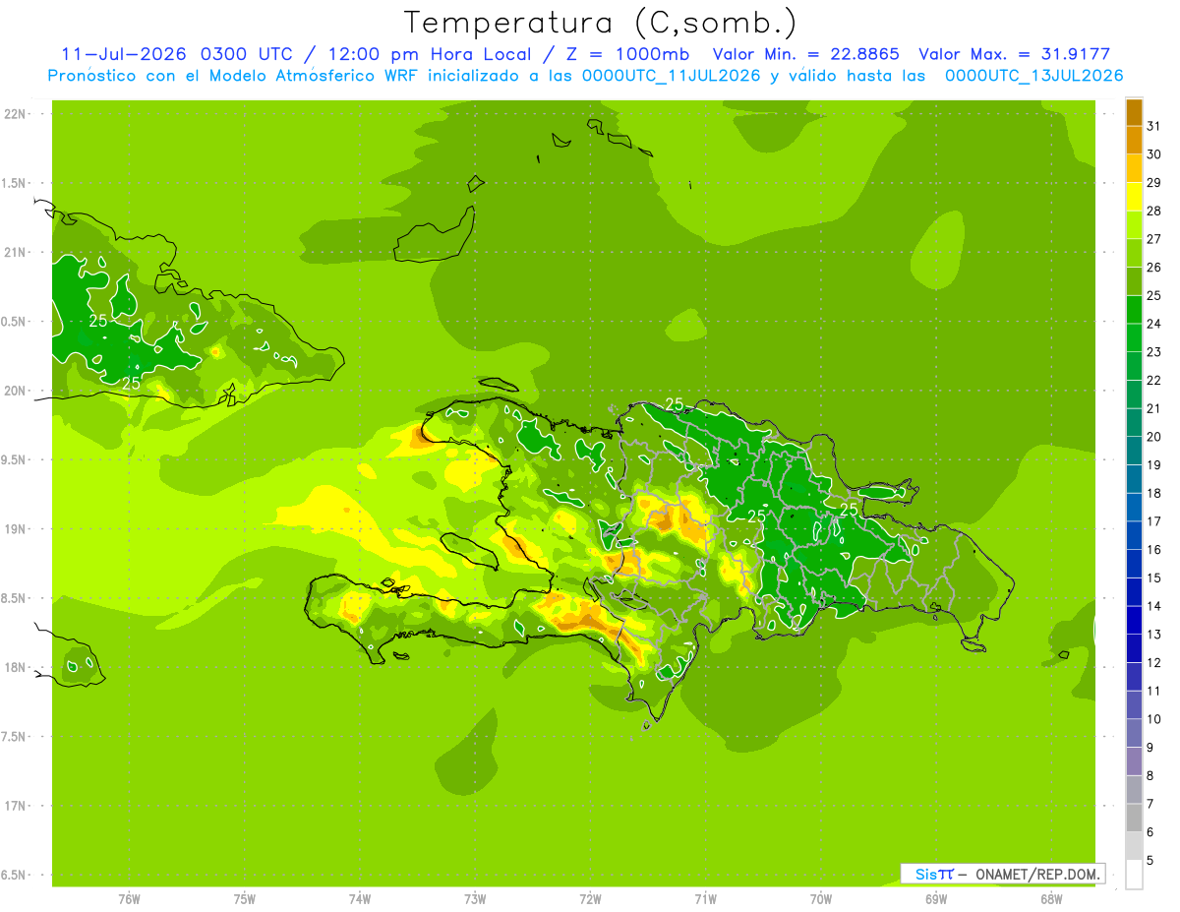1180x912 pixels.
Task: Click the 22N latitude axis label
Action: [14, 114]
